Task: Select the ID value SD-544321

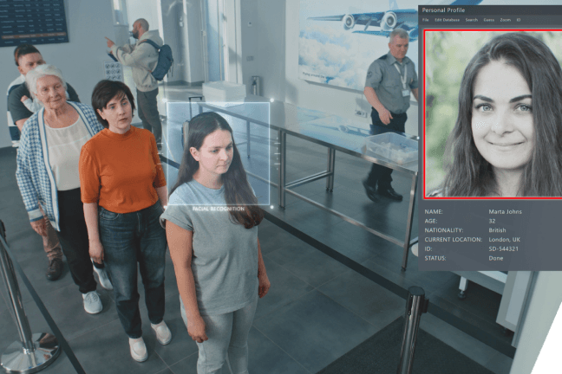Action: point(503,248)
